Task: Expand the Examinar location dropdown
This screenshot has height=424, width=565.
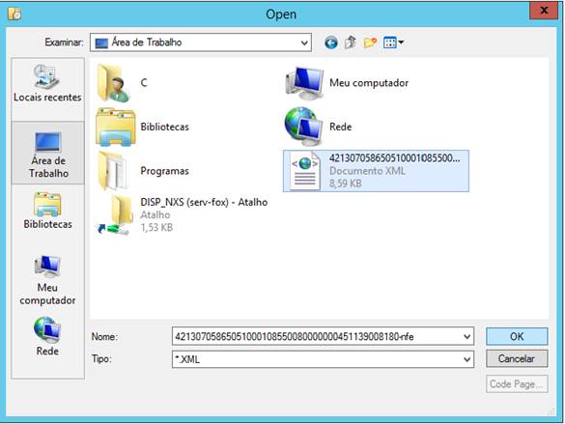Action: (304, 42)
